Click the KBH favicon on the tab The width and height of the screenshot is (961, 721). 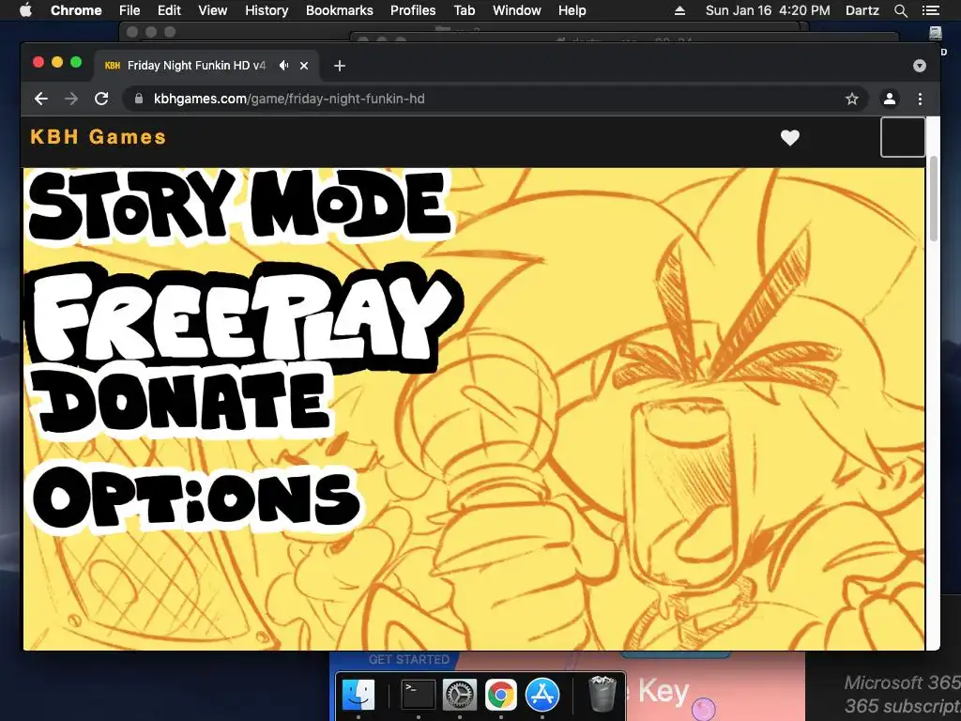(x=113, y=66)
